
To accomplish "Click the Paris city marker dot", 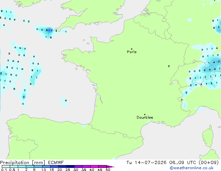I will [132, 49].
